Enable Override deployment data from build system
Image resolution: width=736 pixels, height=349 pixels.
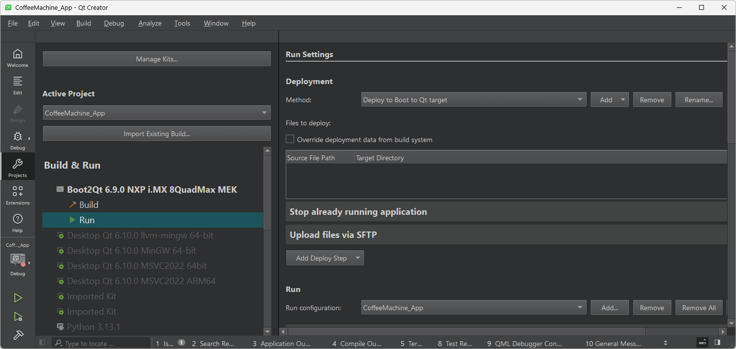tap(290, 140)
